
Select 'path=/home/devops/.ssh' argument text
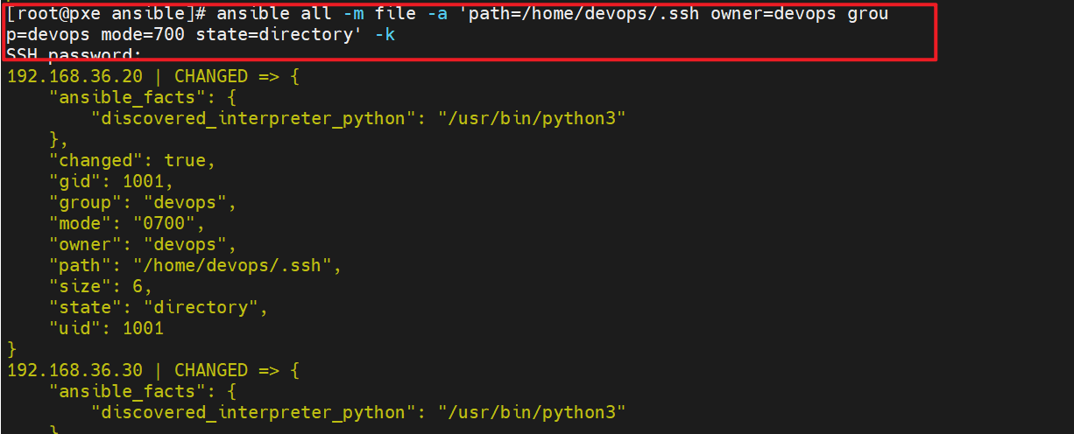584,16
